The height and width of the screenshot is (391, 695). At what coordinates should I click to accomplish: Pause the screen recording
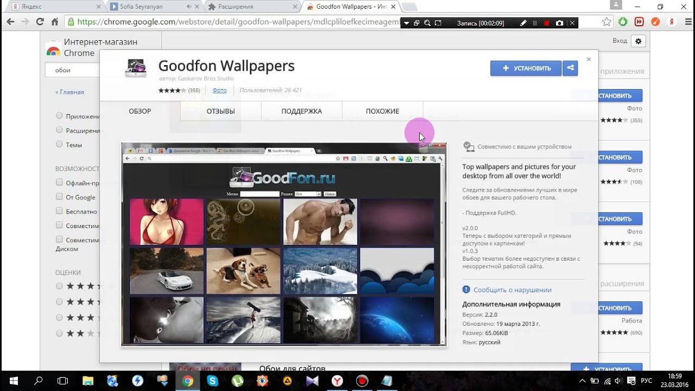point(535,23)
